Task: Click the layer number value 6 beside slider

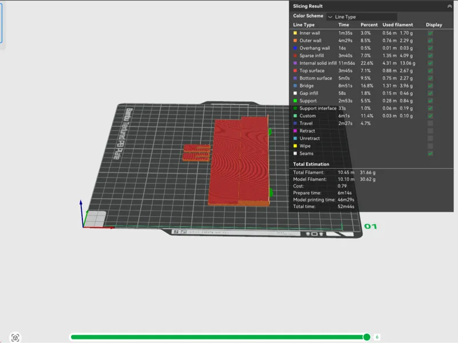Action: 377,337
